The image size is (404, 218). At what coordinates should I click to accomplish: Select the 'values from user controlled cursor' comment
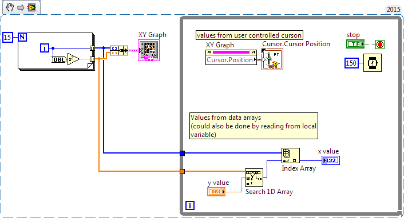pos(249,35)
